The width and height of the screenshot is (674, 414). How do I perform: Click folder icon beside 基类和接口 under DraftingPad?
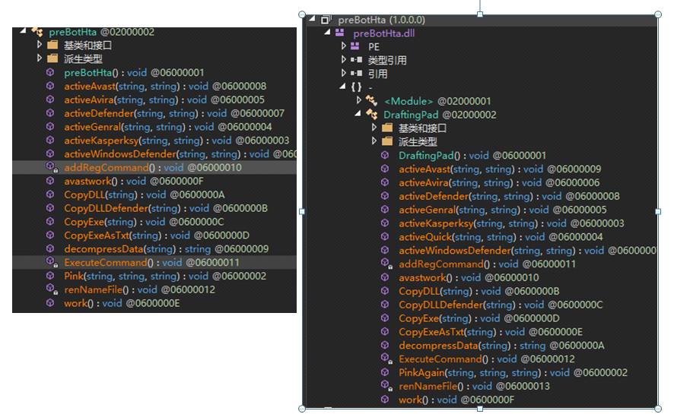tap(386, 128)
